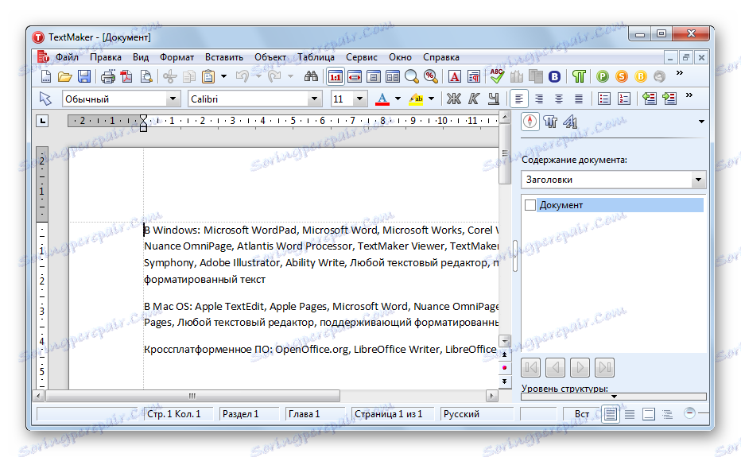Insert a text frame with the red A icon
Image resolution: width=741 pixels, height=457 pixels.
pyautogui.click(x=455, y=76)
